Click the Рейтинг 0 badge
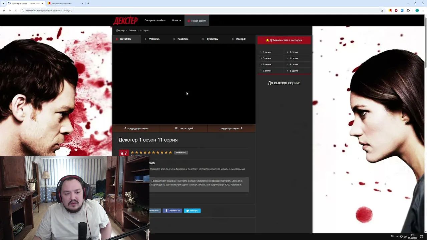The width and height of the screenshot is (427, 240). (x=181, y=153)
